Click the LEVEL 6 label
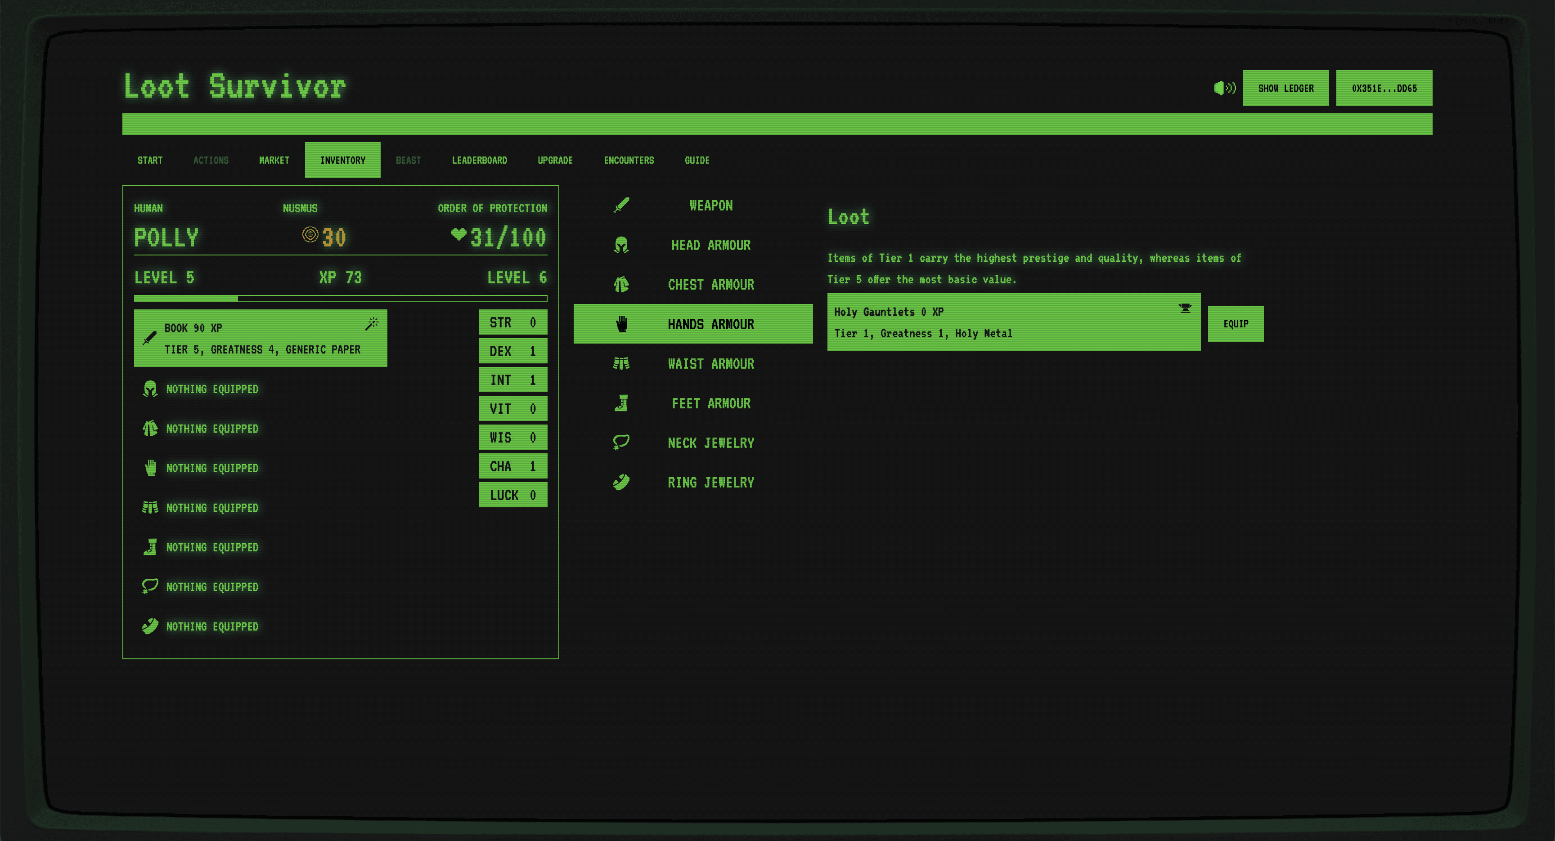 517,277
